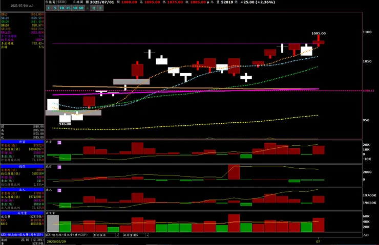Click purple settings icon in 法人 sub-chart
The width and height of the screenshot is (379, 245).
(59, 190)
